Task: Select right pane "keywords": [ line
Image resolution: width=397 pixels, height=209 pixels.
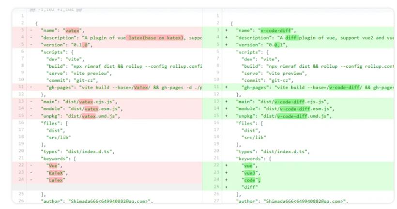Action: 298,159
